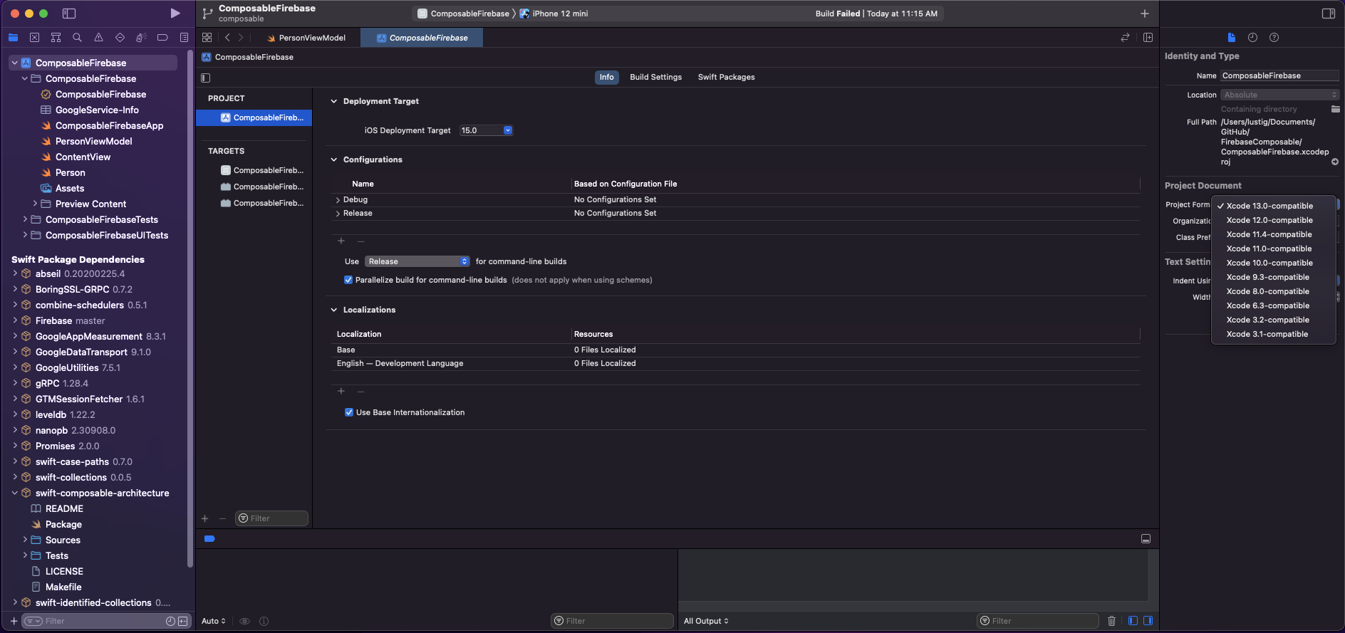Open the Project navigator folder icon
The width and height of the screenshot is (1345, 633).
[x=13, y=37]
